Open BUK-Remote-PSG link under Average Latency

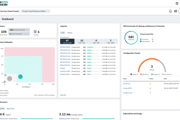[x=64, y=119]
